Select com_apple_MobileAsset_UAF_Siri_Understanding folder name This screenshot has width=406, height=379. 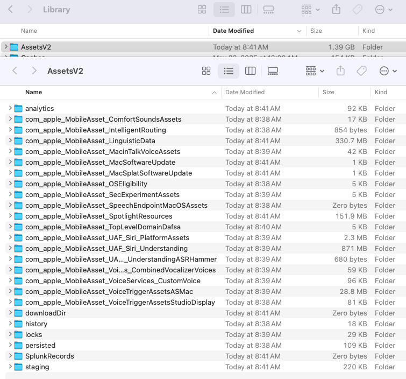(x=106, y=249)
